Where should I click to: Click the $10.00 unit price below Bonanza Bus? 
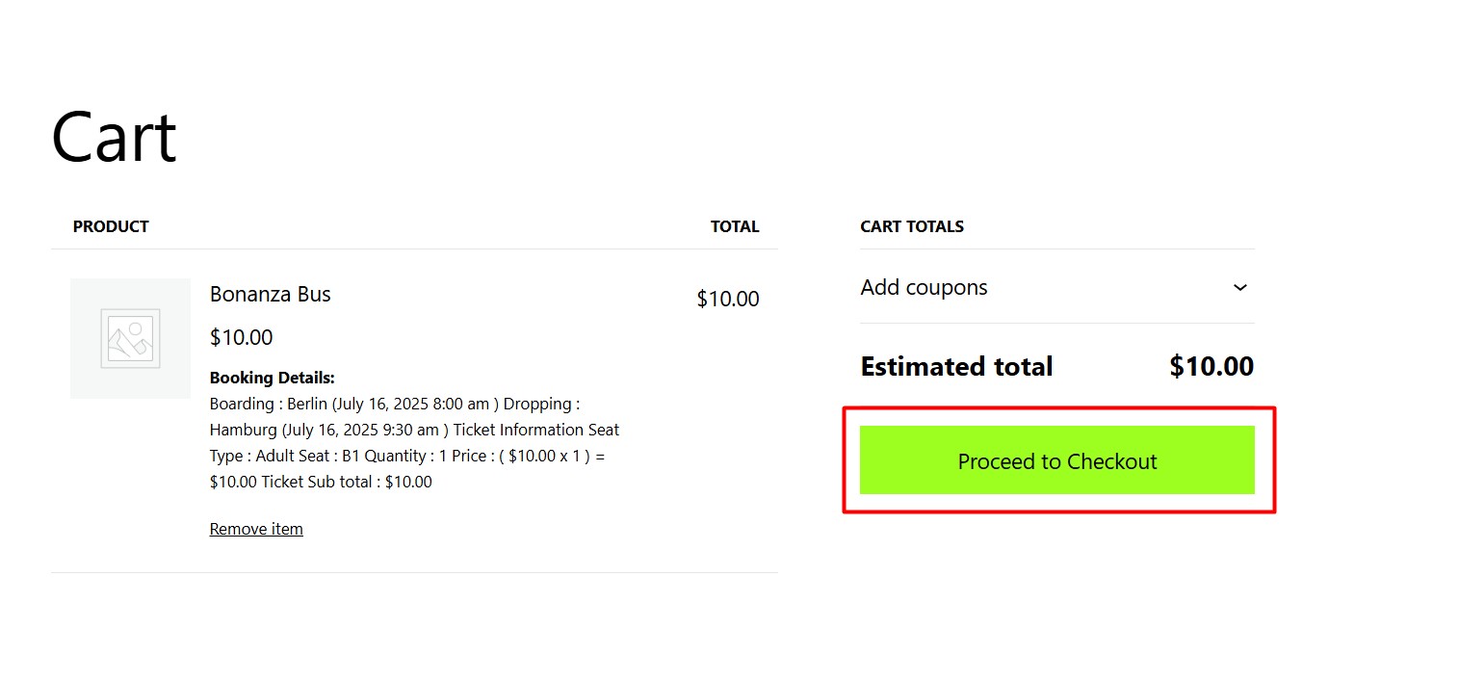(x=241, y=337)
